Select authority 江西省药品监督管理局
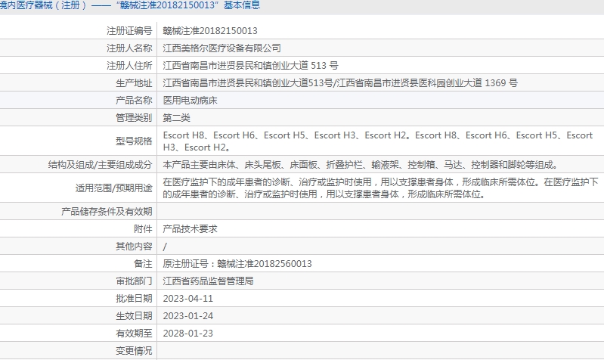 tap(208, 281)
